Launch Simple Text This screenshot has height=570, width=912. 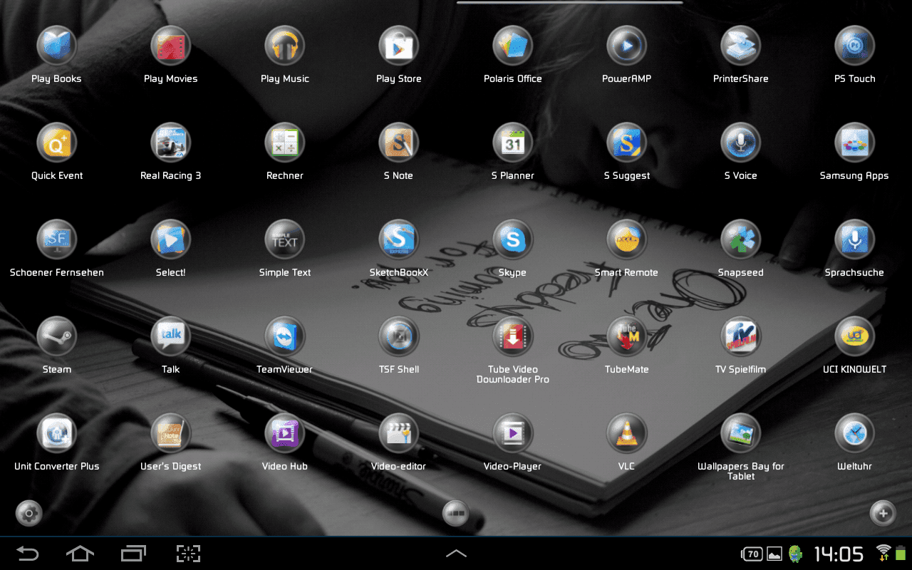tap(285, 240)
